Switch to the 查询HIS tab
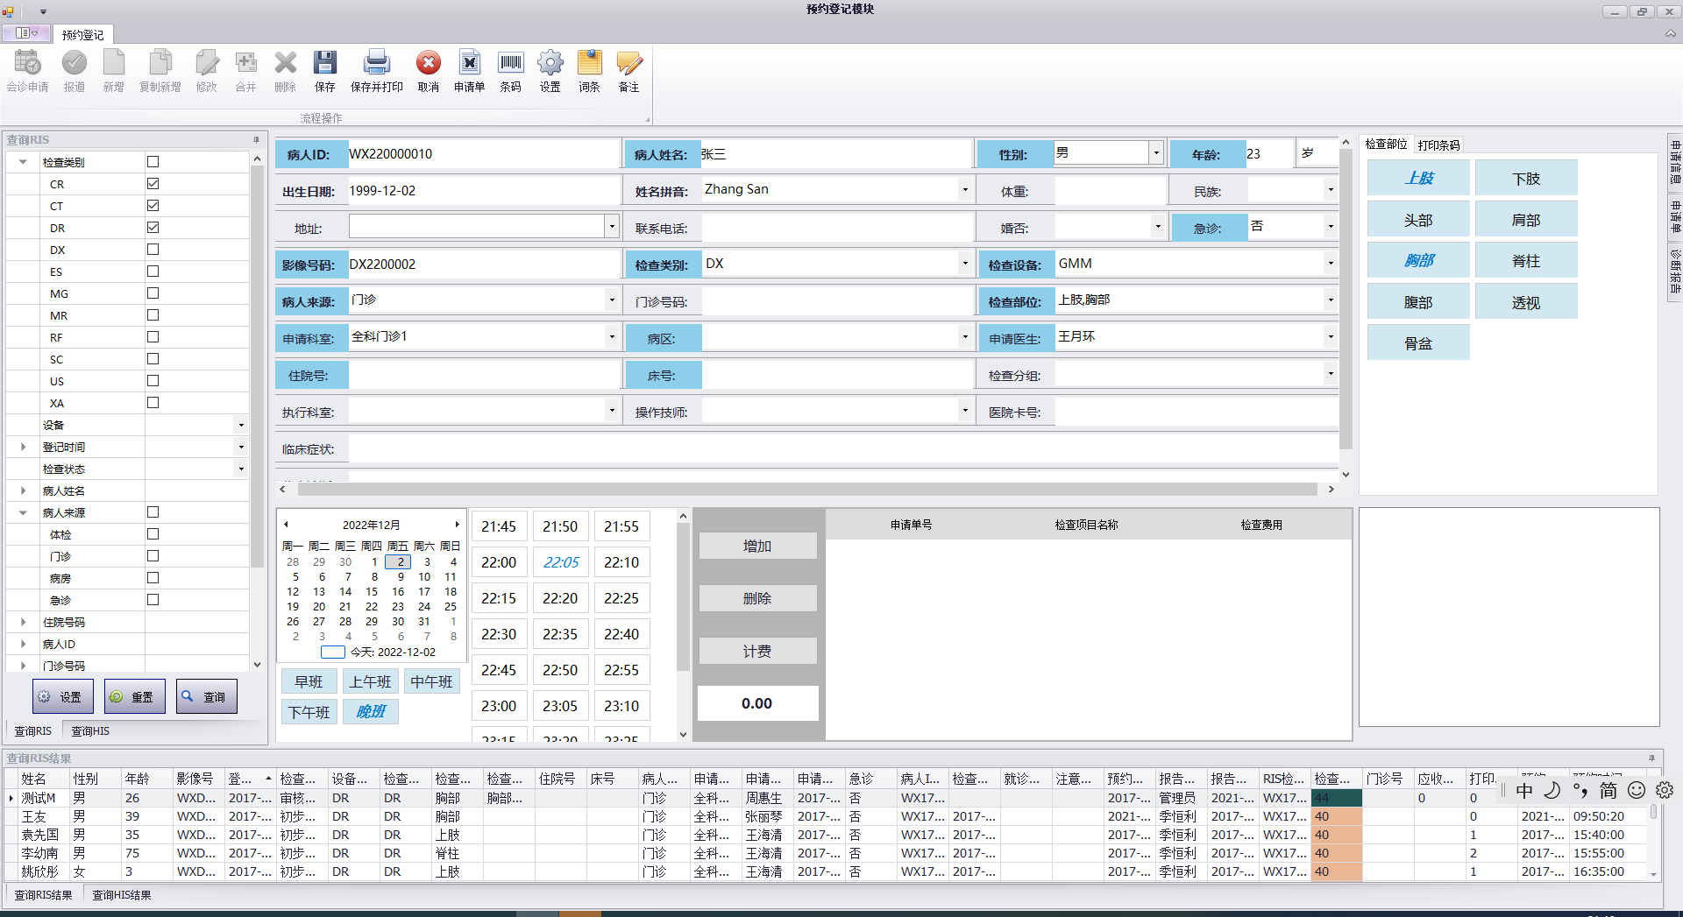1683x917 pixels. (90, 731)
